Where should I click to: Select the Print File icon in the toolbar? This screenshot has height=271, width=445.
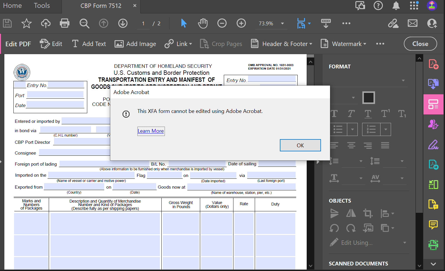coord(64,23)
